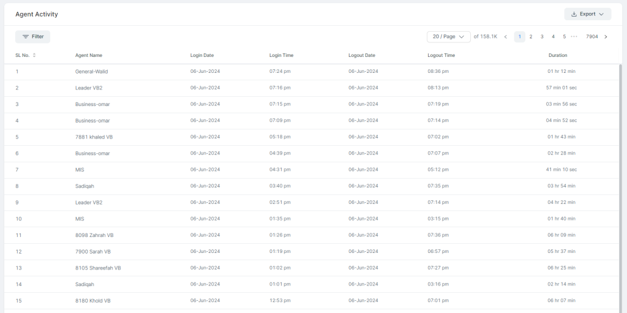The width and height of the screenshot is (627, 313).
Task: Select the General-Walid row
Action: coord(311,72)
